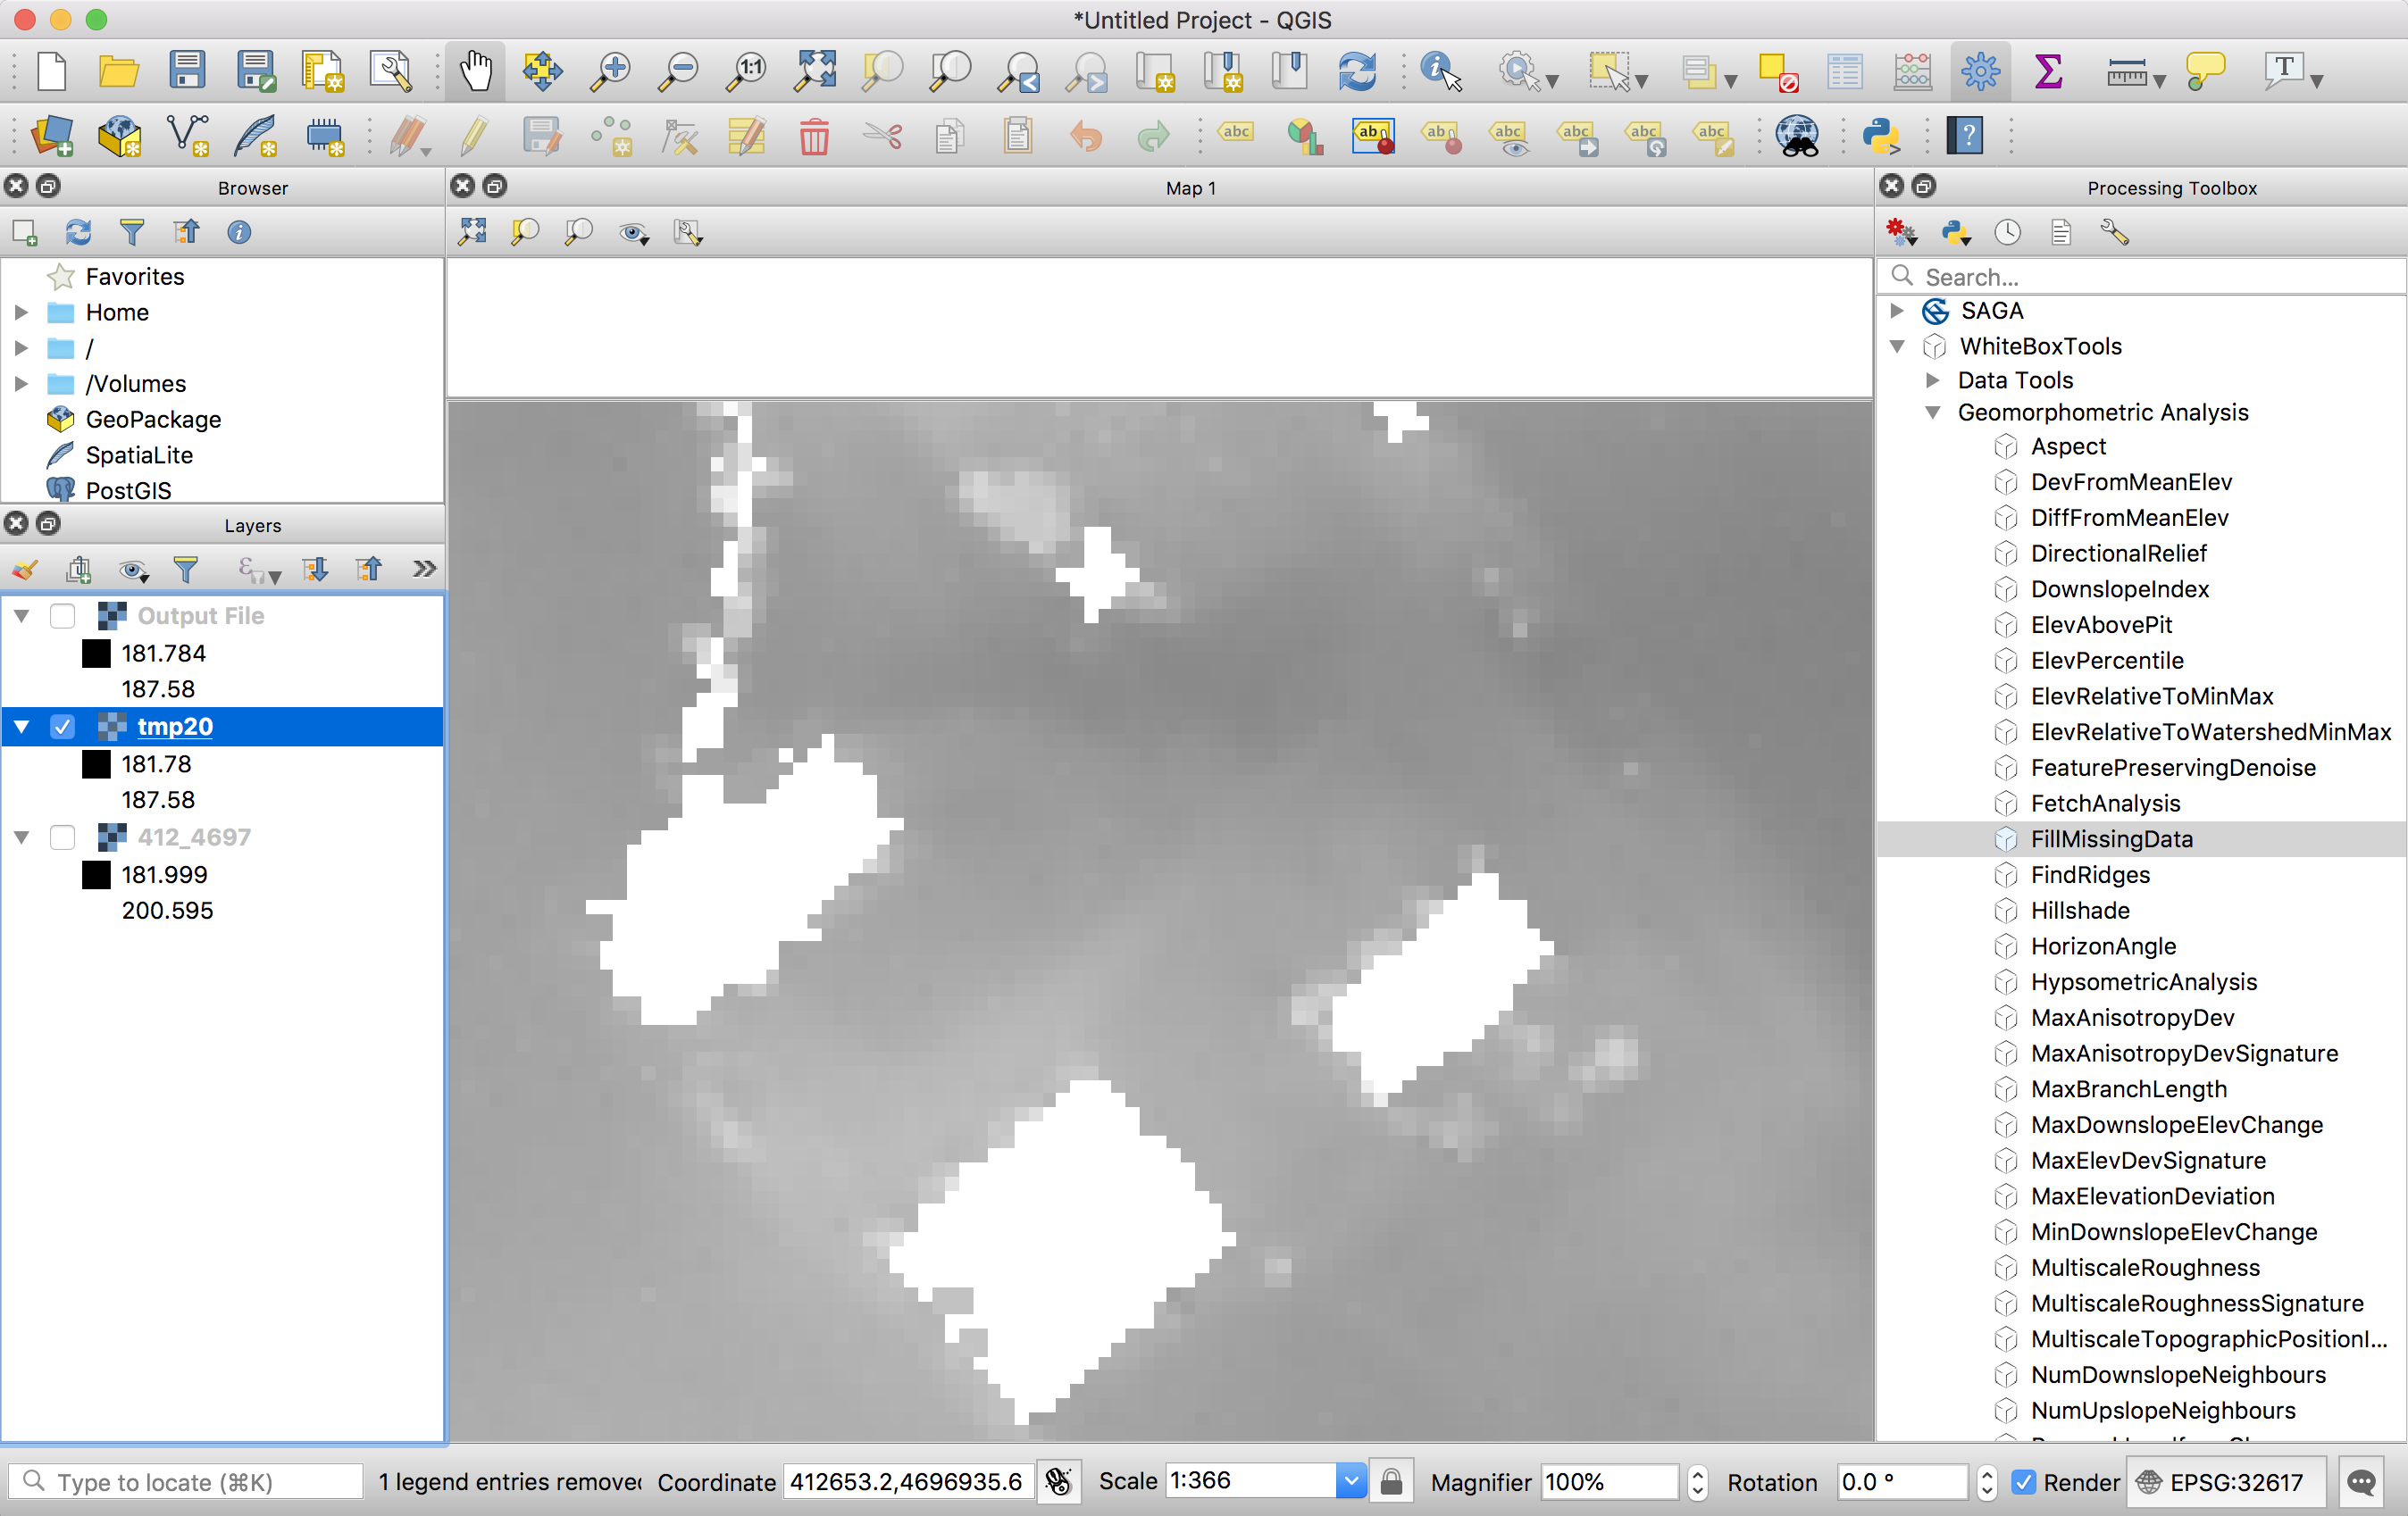Click the Map Tips speech bubble icon
This screenshot has width=2408, height=1516.
click(x=2205, y=71)
